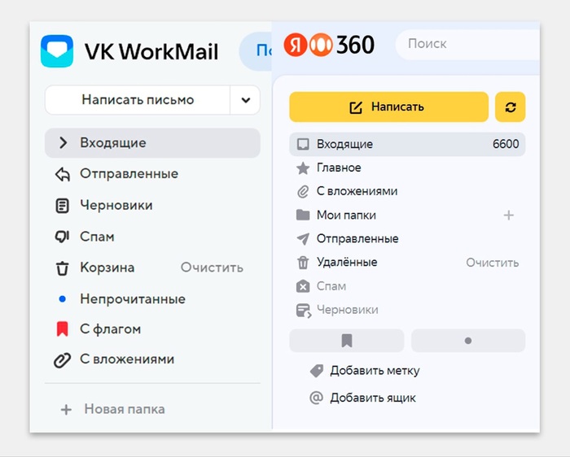Click the tag icon for Добавить метку
Screen dimensions: 570x457
(x=317, y=371)
